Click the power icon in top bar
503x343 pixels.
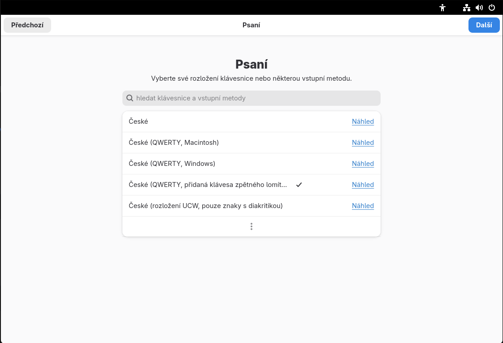coord(492,8)
